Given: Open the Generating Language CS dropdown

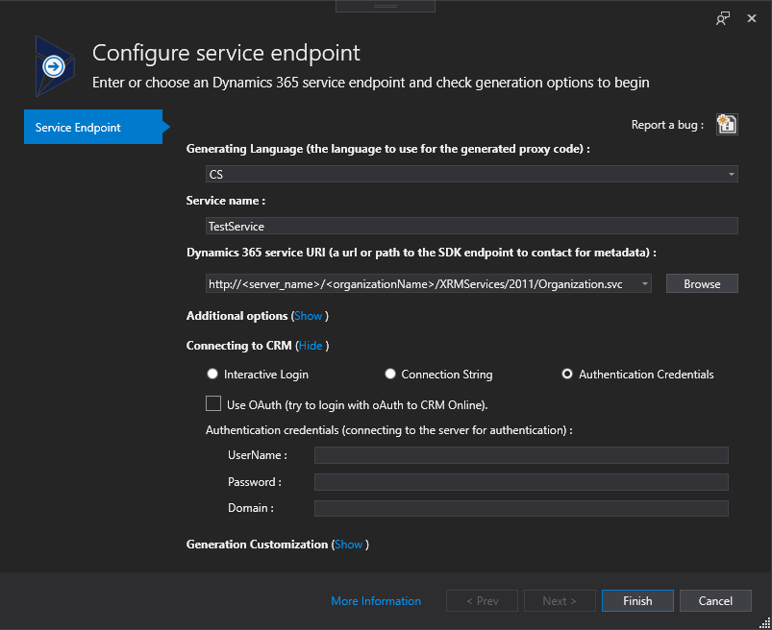Looking at the screenshot, I should [x=472, y=174].
